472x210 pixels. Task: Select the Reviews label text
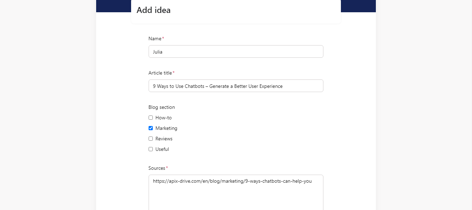coord(164,139)
